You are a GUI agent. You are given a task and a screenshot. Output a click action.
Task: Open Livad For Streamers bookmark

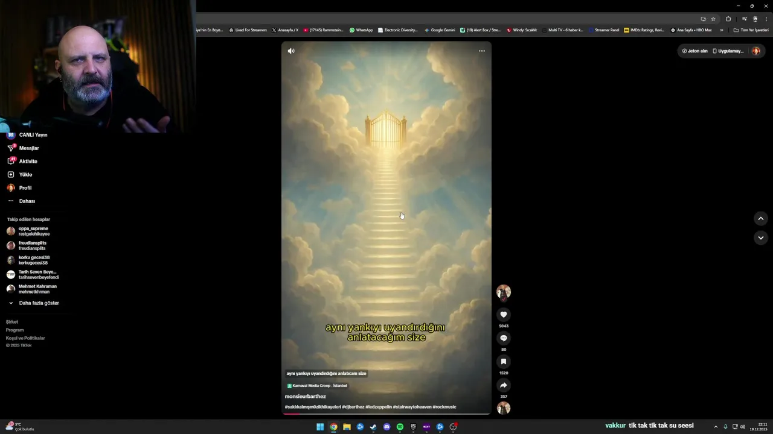(248, 30)
